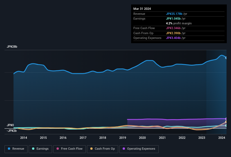Click the 2014 label on the x-axis
Screen dimensions: 231x157
pos(24,138)
